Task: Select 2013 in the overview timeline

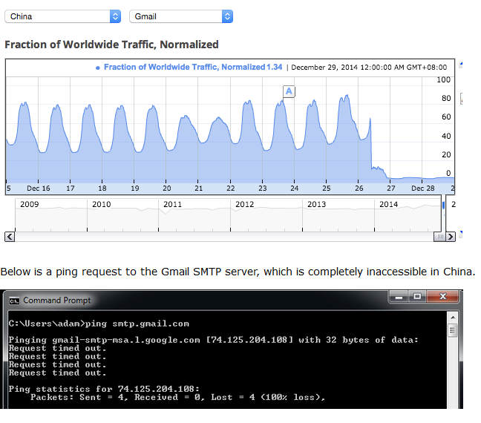Action: [x=316, y=204]
